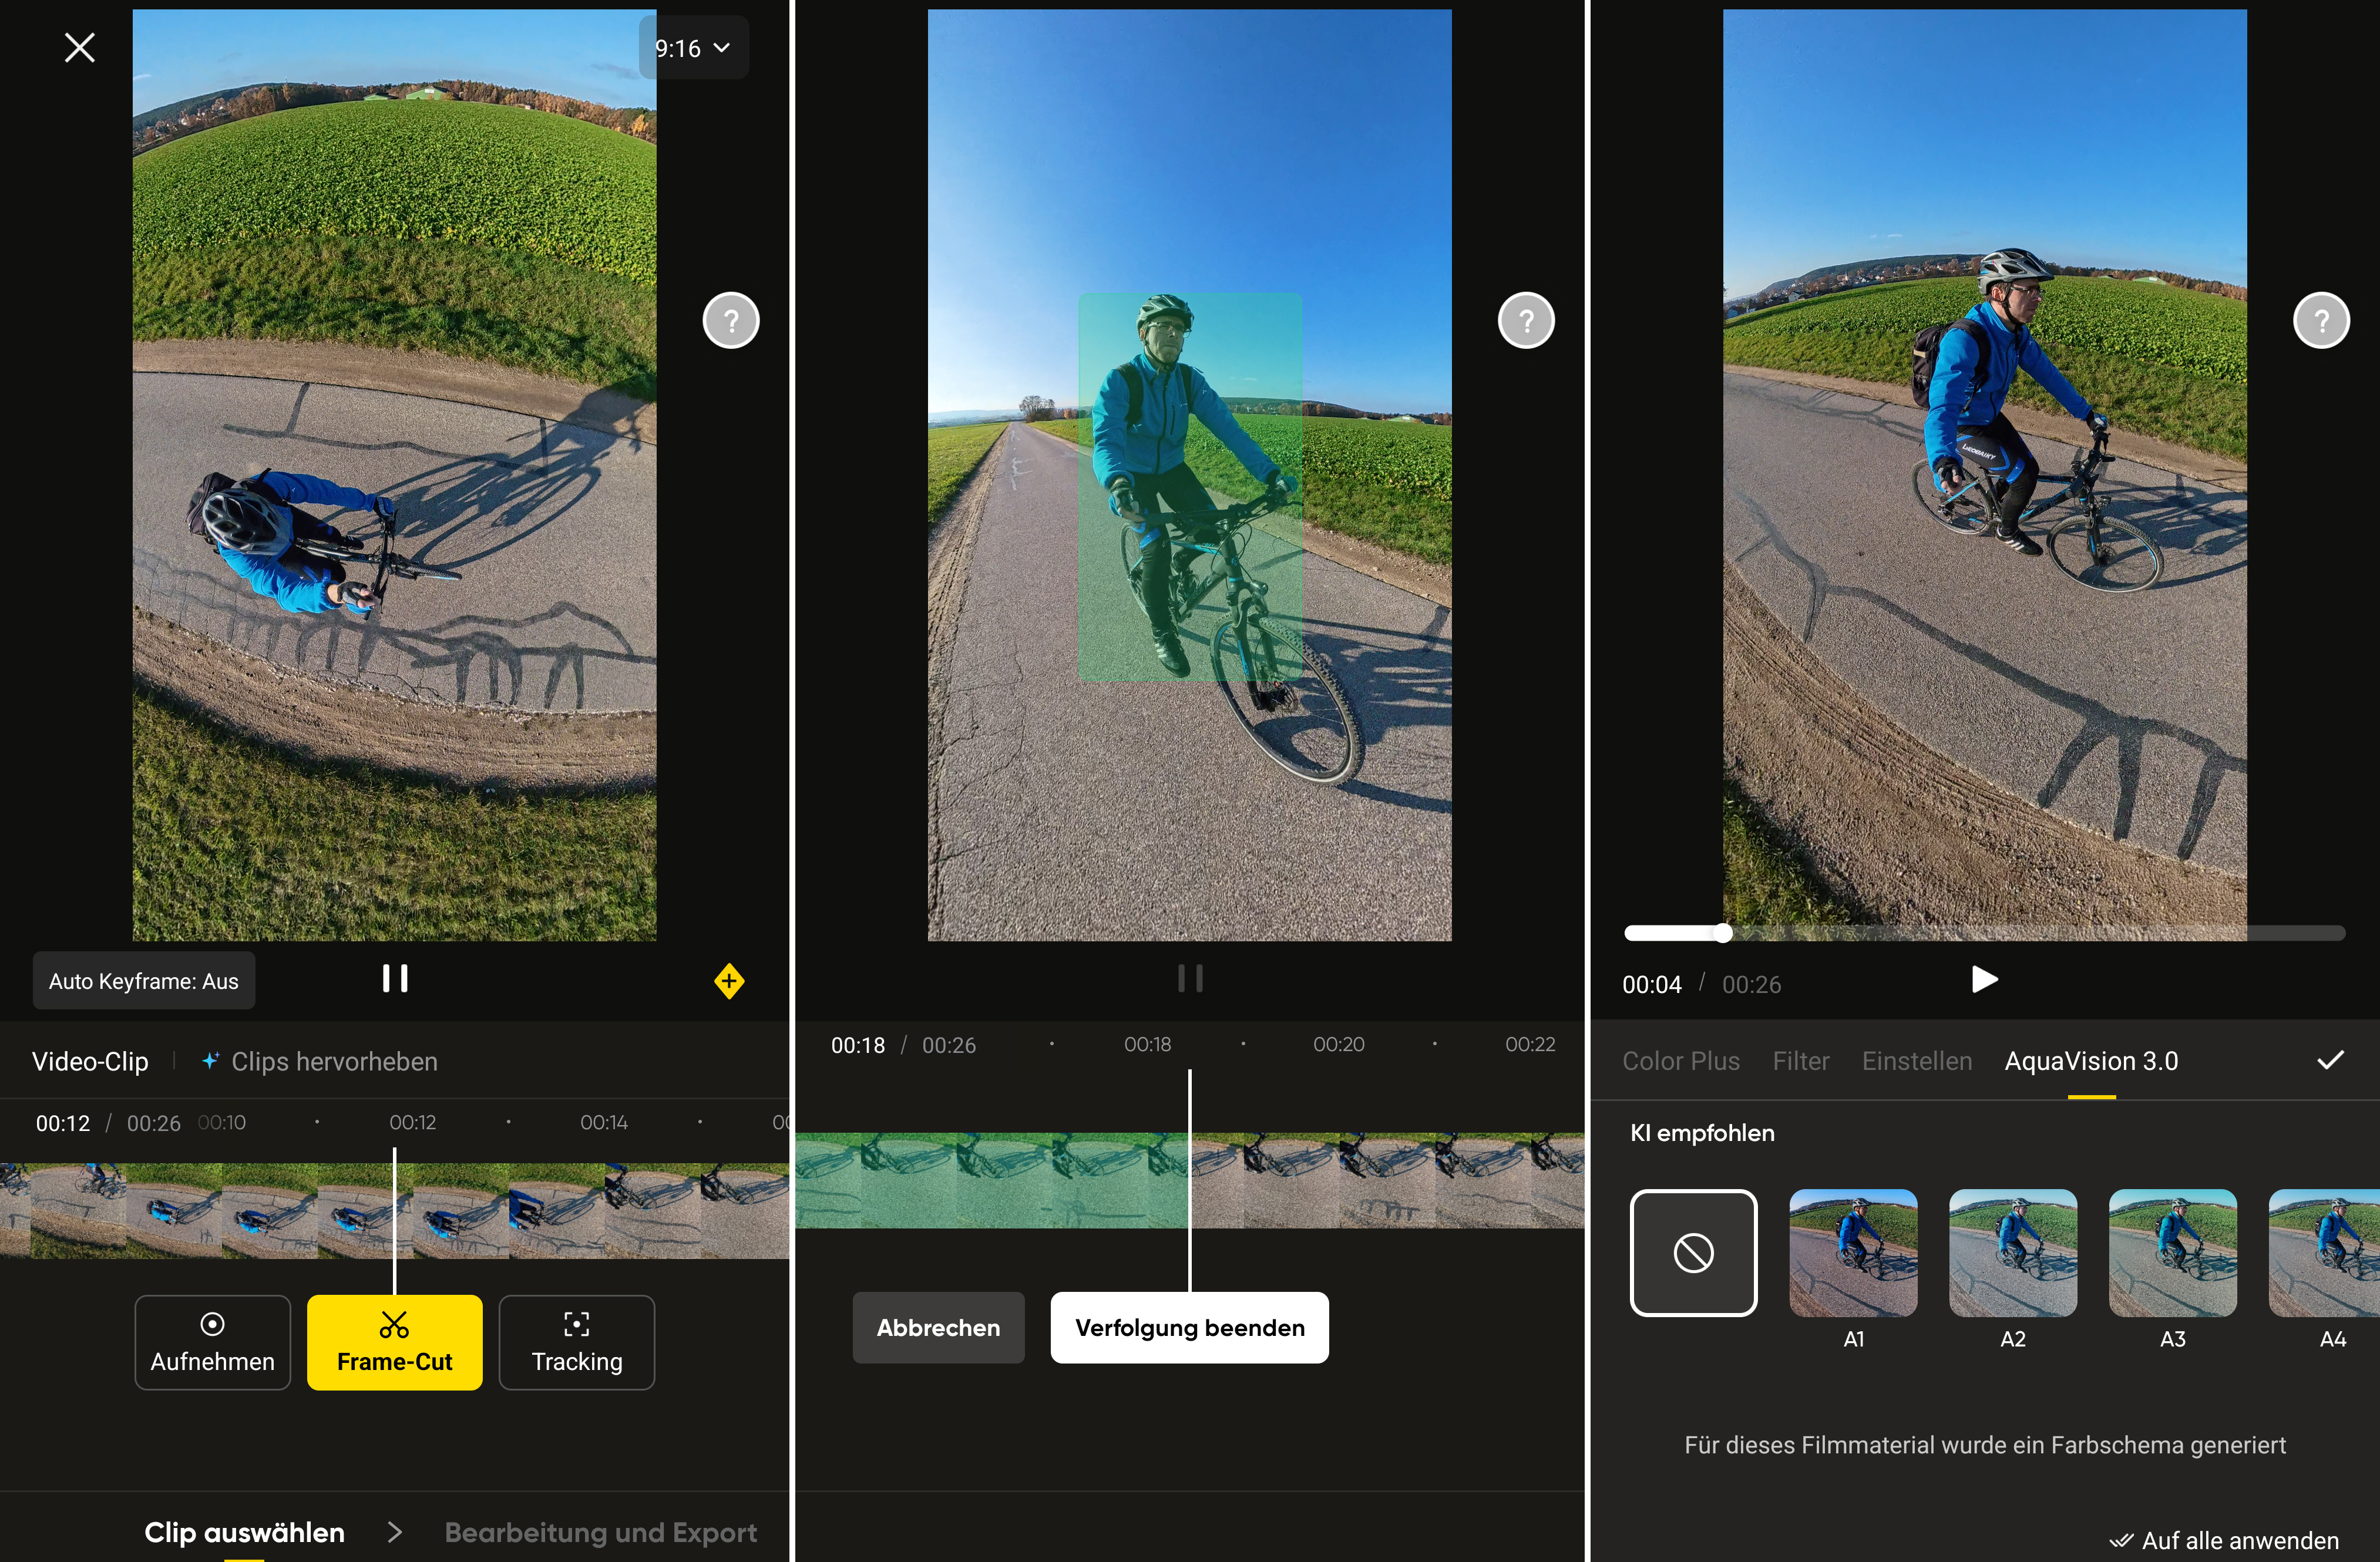Choose the A2 color preset thumbnail

[x=2012, y=1252]
